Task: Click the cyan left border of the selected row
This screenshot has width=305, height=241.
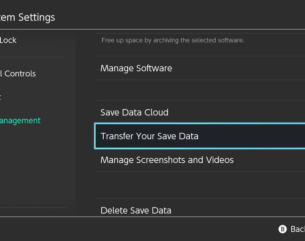Action: [95, 136]
